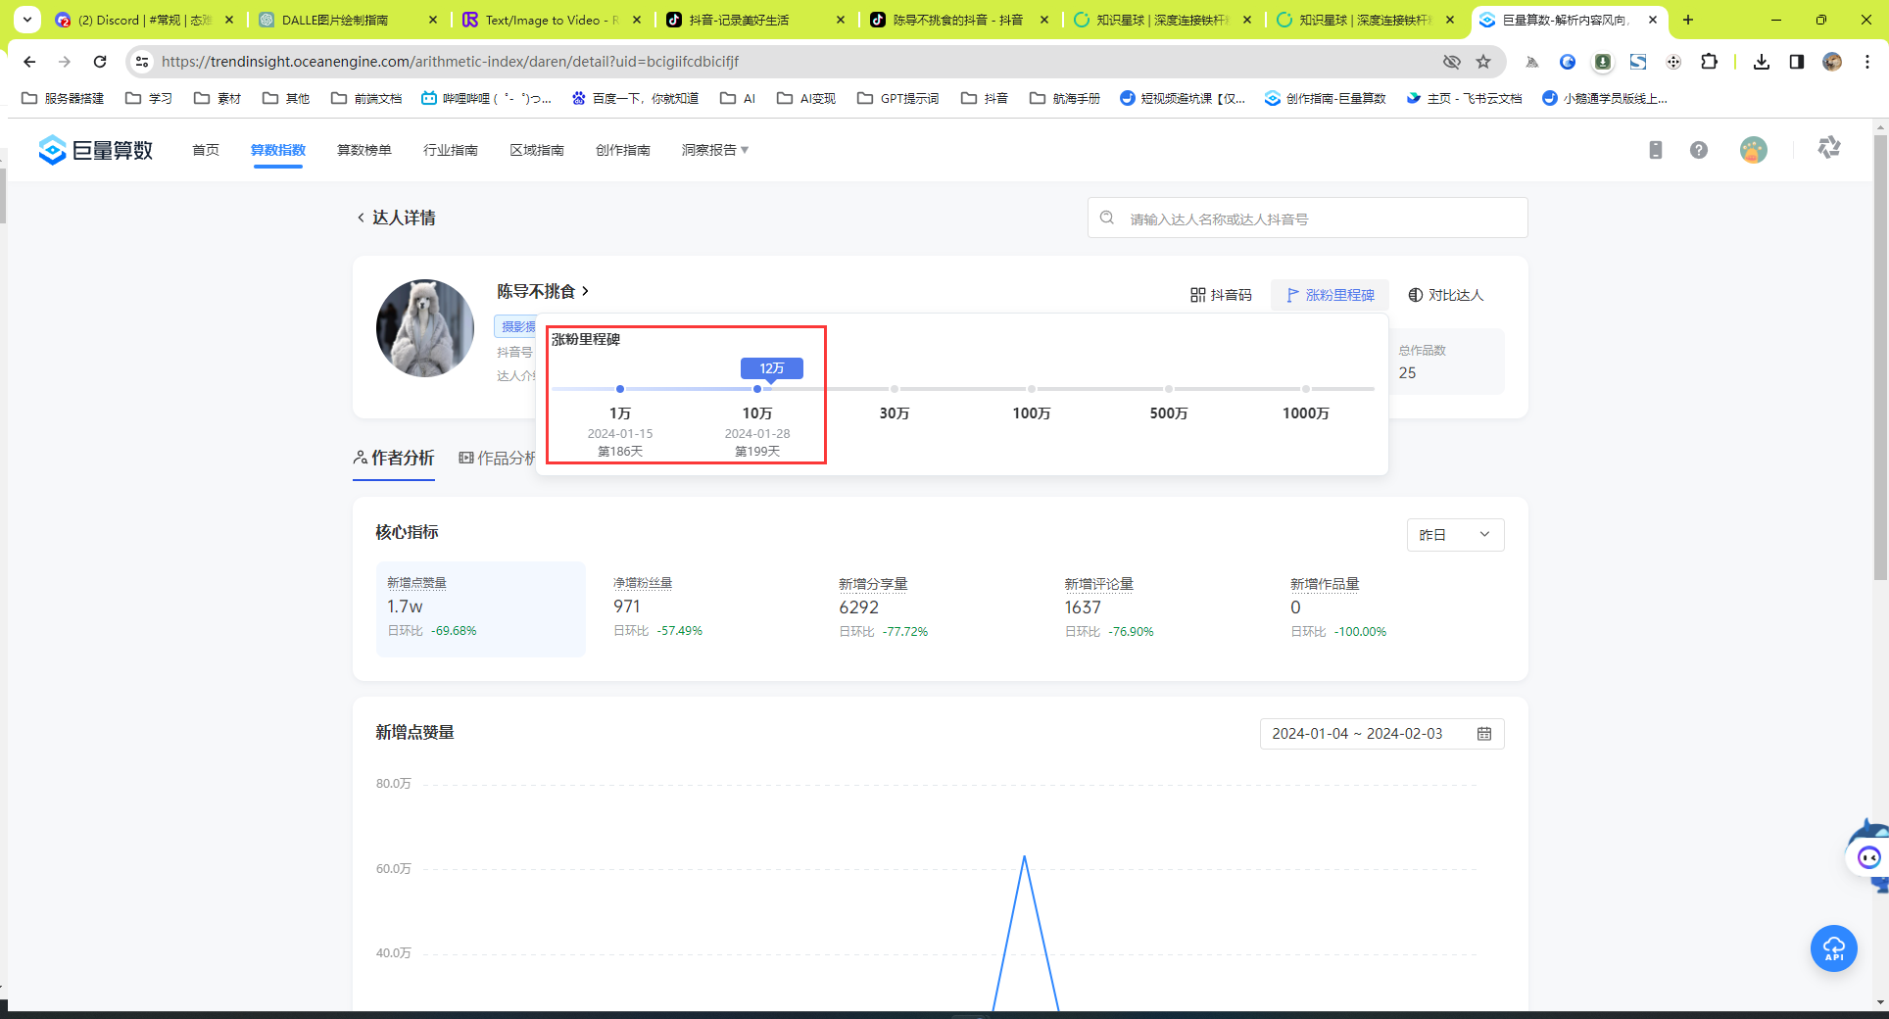1889x1019 pixels.
Task: Click the user avatar in the header
Action: coord(1754,150)
